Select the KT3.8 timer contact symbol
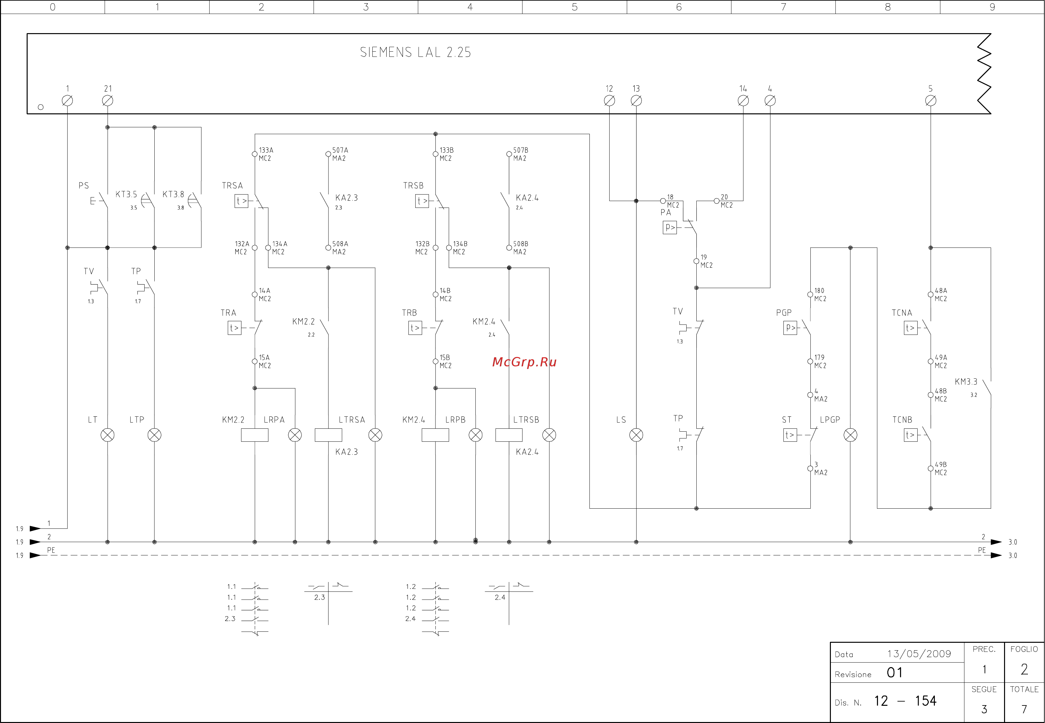 pos(195,201)
